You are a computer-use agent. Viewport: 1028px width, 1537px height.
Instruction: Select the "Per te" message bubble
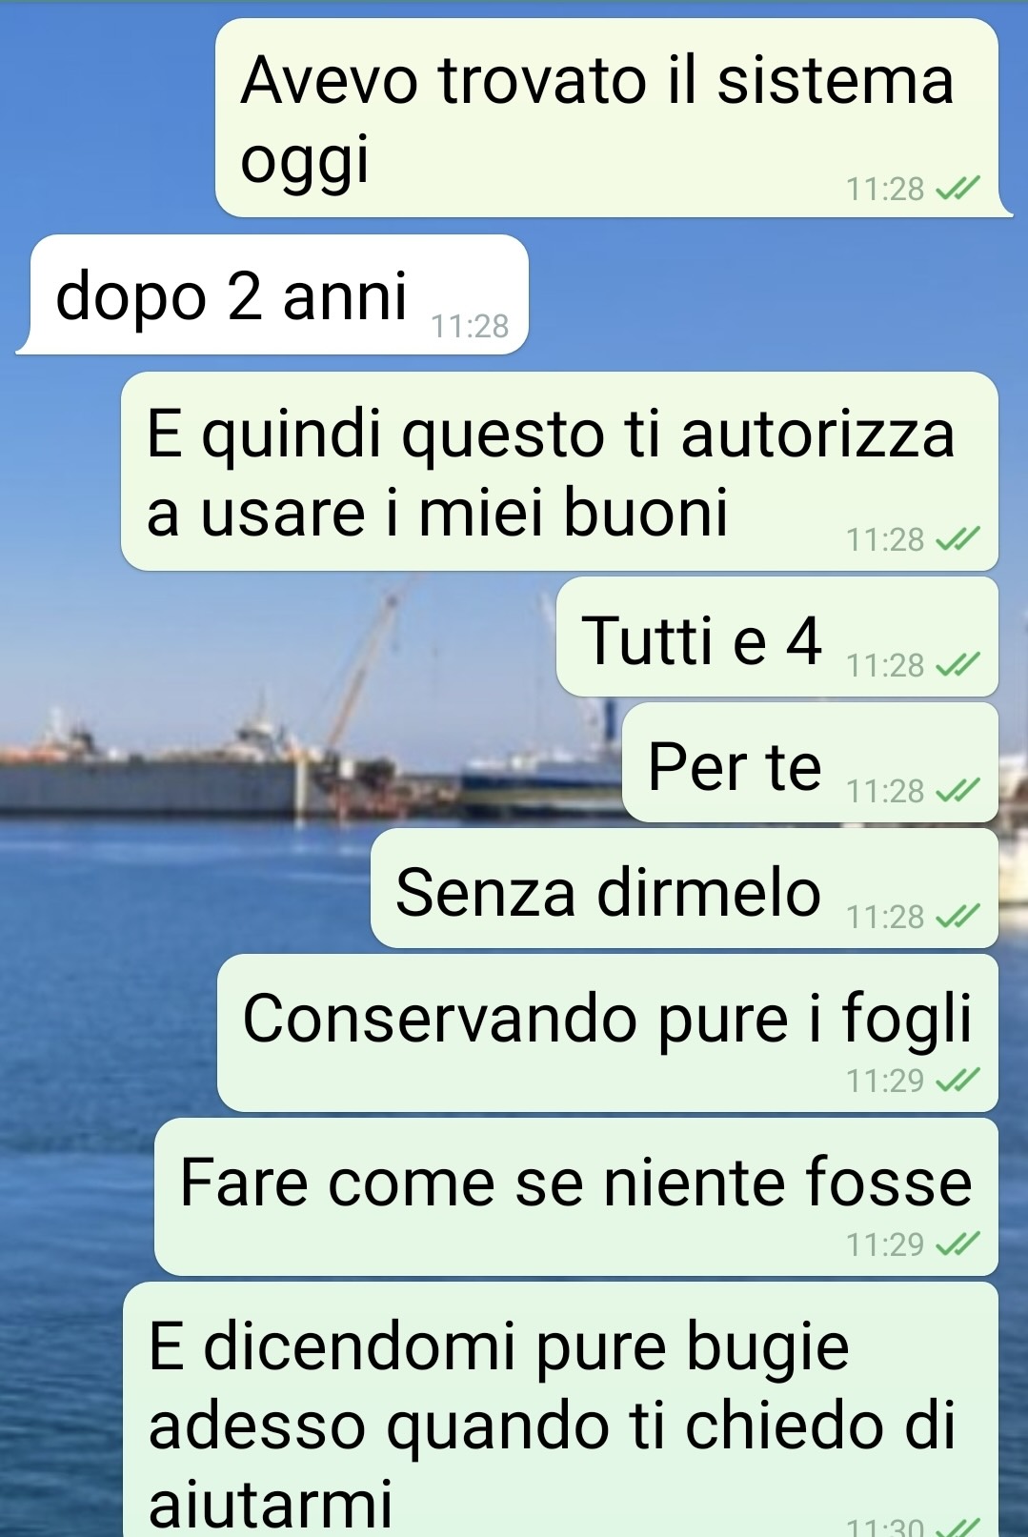point(811,762)
